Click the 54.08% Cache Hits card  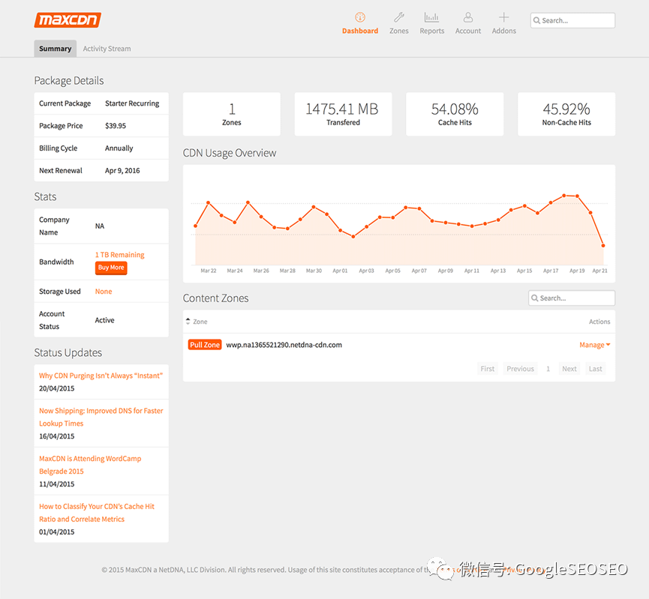click(x=455, y=114)
